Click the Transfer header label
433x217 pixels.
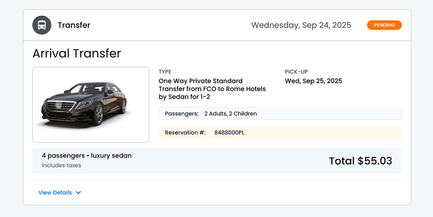(74, 25)
